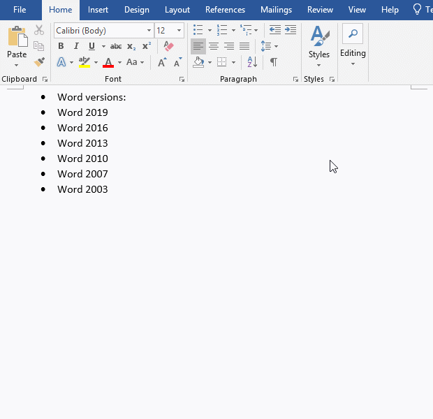
Task: Click Clear All Formatting eraser icon
Action: click(169, 46)
